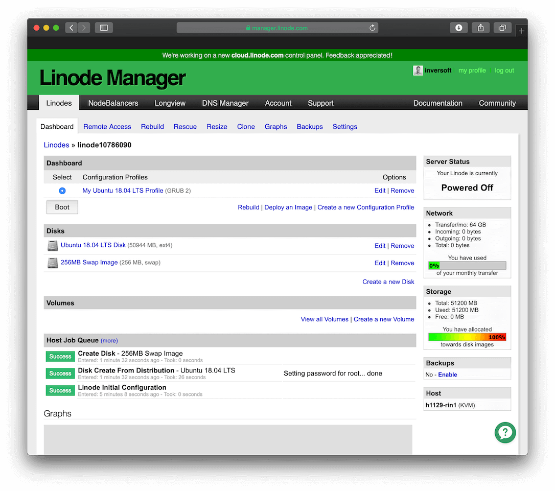
Task: Show all tabs with the tab overview icon
Action: click(502, 28)
